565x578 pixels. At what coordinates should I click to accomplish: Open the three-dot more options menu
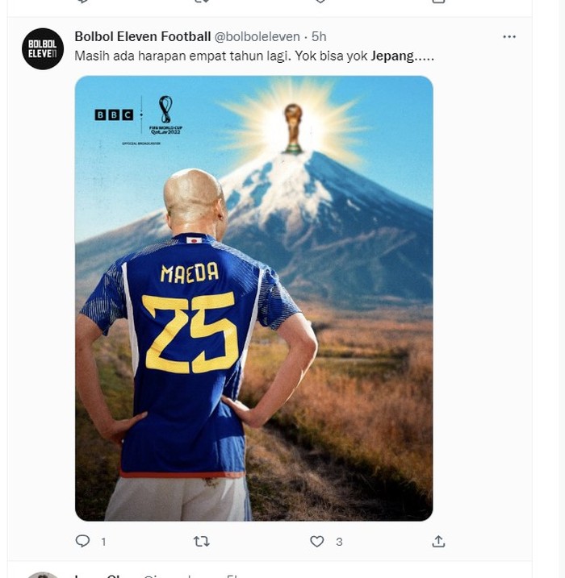coord(508,37)
